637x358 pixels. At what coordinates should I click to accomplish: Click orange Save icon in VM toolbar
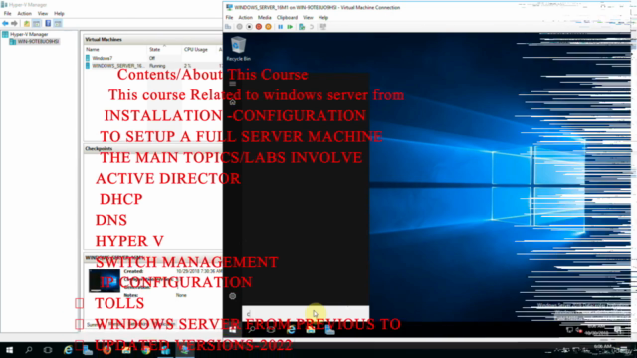[x=268, y=27]
